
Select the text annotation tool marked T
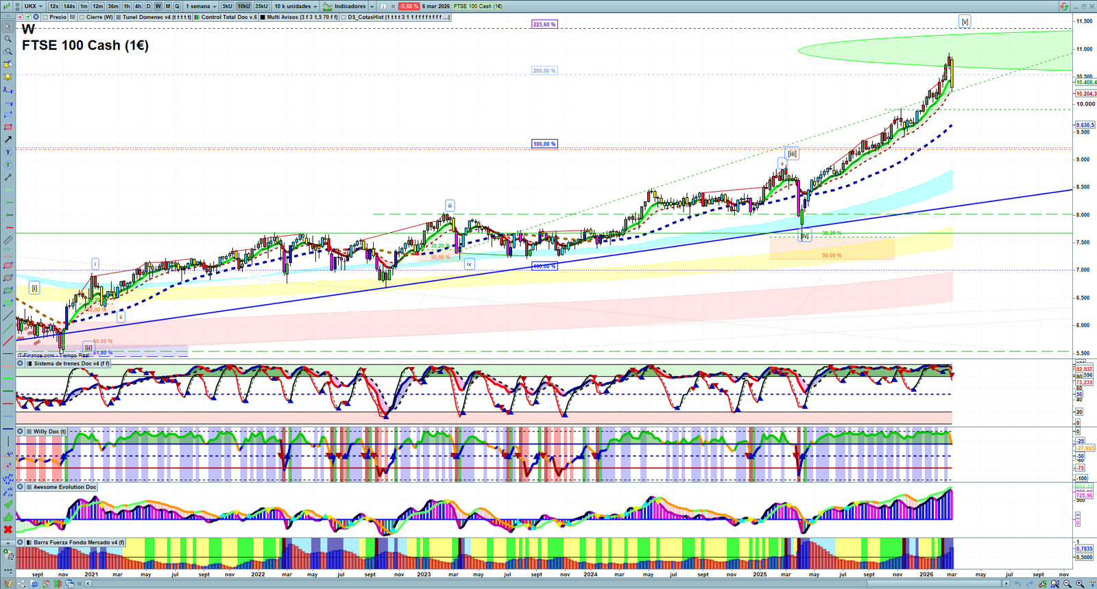click(x=8, y=152)
